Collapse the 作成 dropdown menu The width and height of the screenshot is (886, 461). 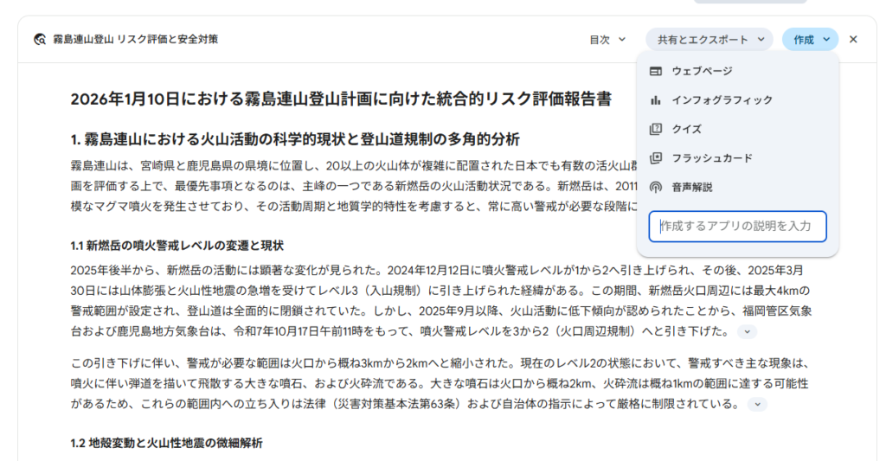pos(810,40)
